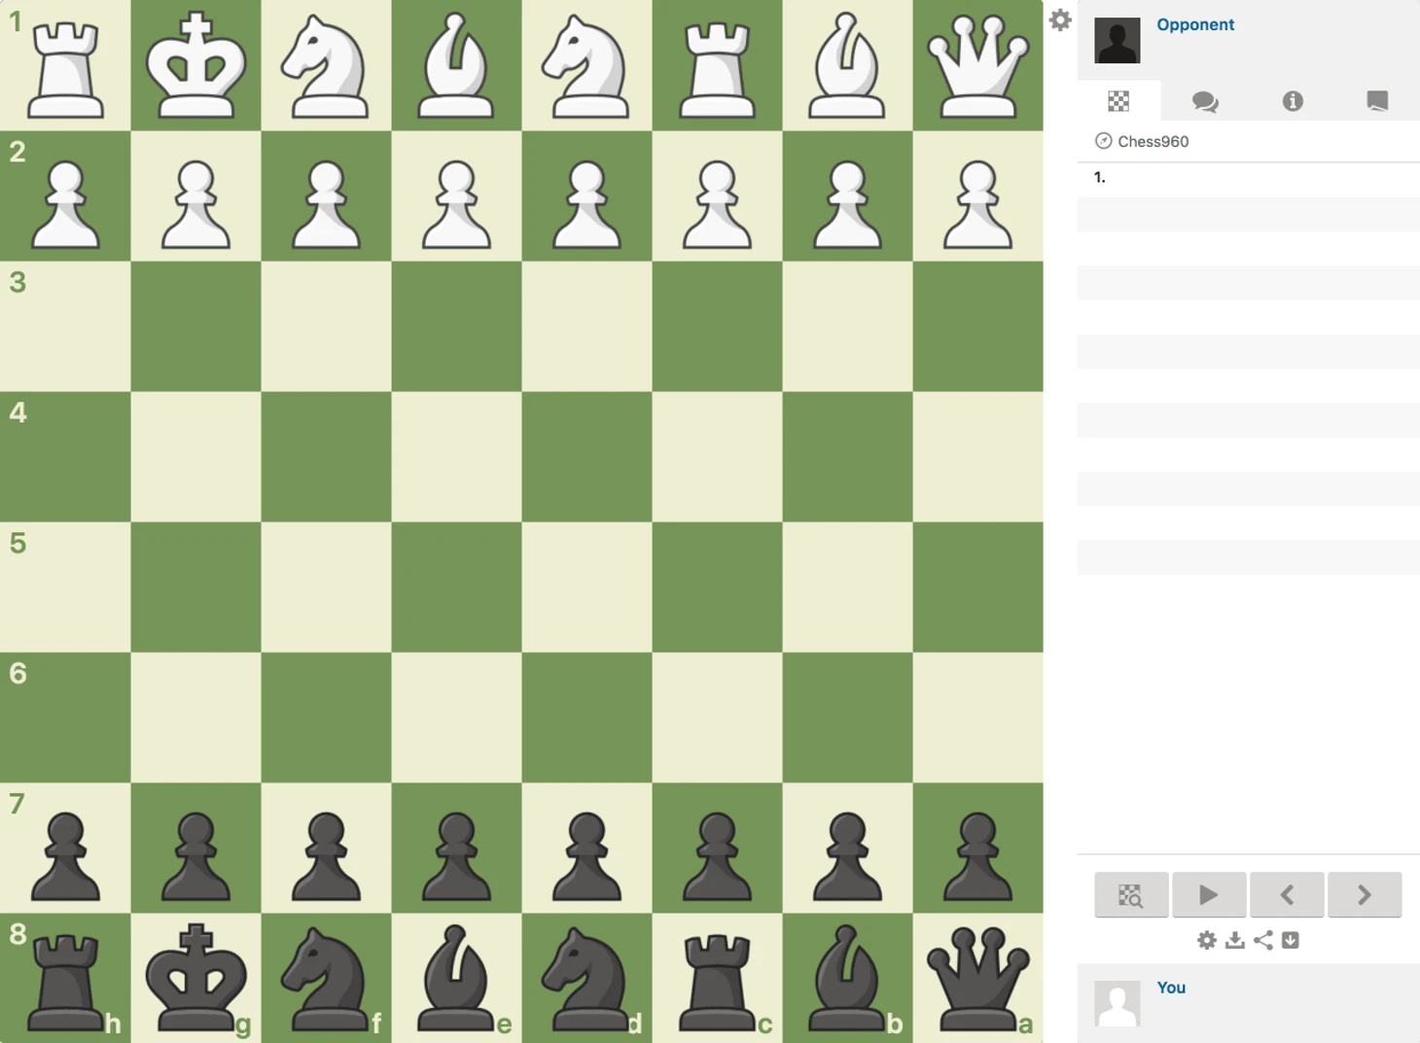1420x1043 pixels.
Task: Select the white bishop on e1
Action: (x=456, y=65)
